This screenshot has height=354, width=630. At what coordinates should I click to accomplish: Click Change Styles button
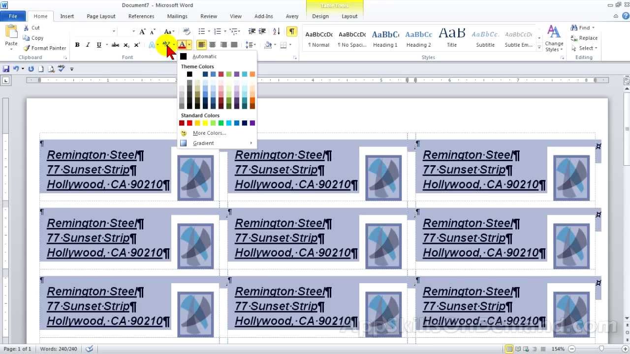pyautogui.click(x=554, y=39)
